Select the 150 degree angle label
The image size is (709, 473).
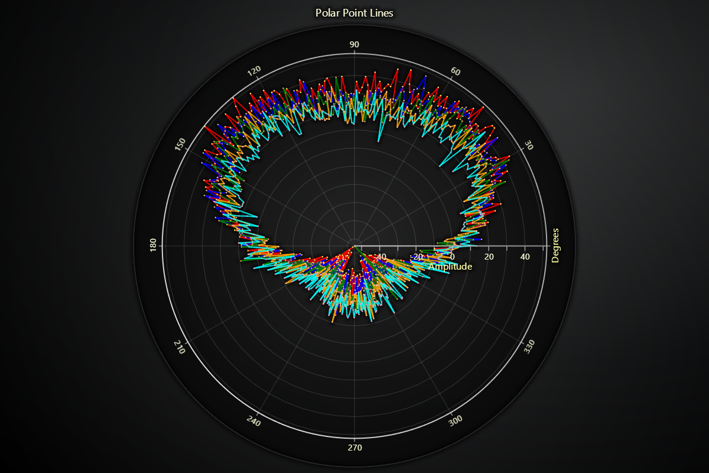click(x=180, y=145)
